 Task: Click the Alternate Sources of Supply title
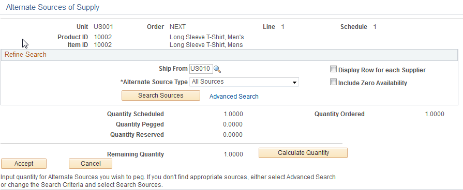pyautogui.click(x=53, y=7)
